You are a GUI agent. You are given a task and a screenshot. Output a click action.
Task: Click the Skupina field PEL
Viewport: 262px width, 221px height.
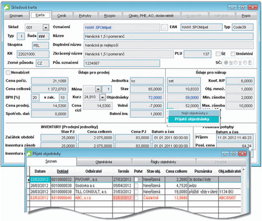40,45
